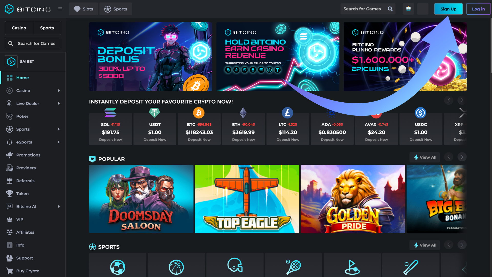Open the robot chat icon in header
This screenshot has width=492, height=277.
coord(408,9)
